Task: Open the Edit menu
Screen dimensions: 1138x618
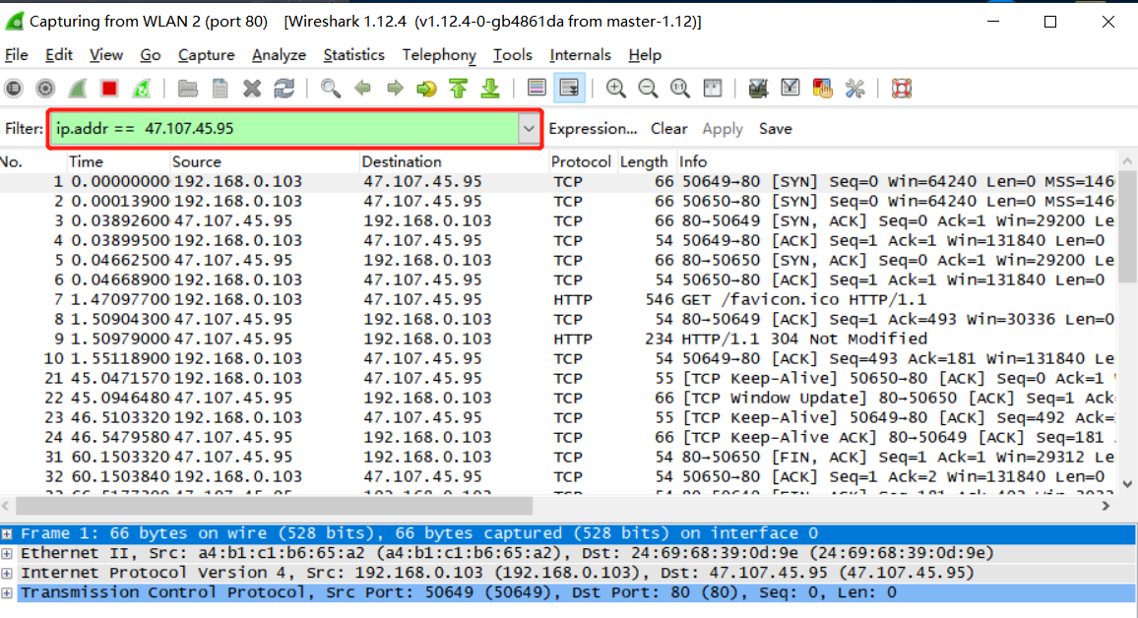Action: [58, 55]
